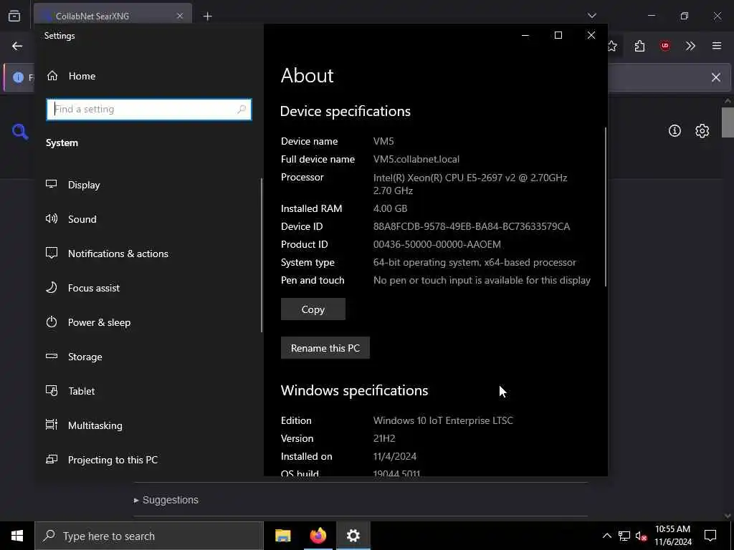Click the Storage drive icon
This screenshot has height=550, width=734.
pyautogui.click(x=52, y=356)
